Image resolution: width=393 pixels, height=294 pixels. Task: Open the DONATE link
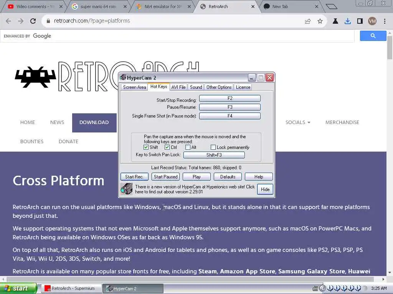point(68,142)
